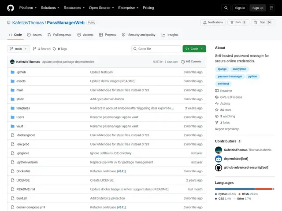Open the build.sh file
This screenshot has height=211, width=282.
pos(22,198)
